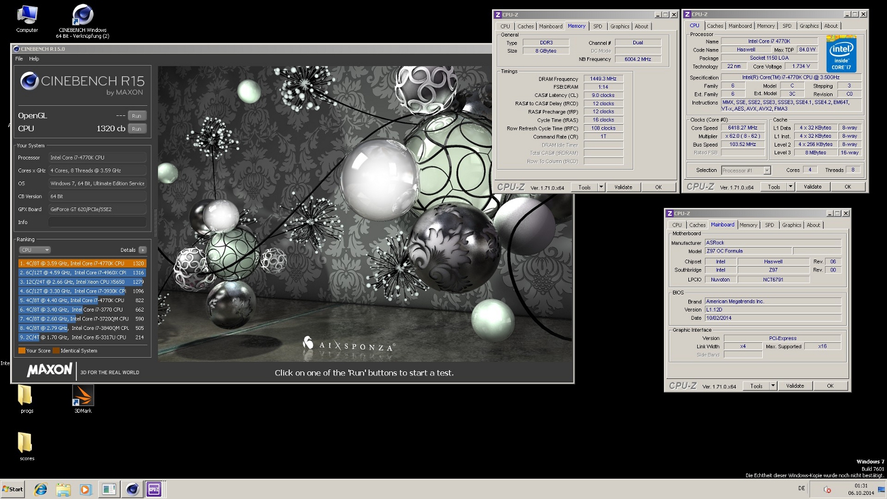Click the DRAM Frequency value 1449.3 MHz
Viewport: 887px width, 499px height.
pyautogui.click(x=603, y=79)
